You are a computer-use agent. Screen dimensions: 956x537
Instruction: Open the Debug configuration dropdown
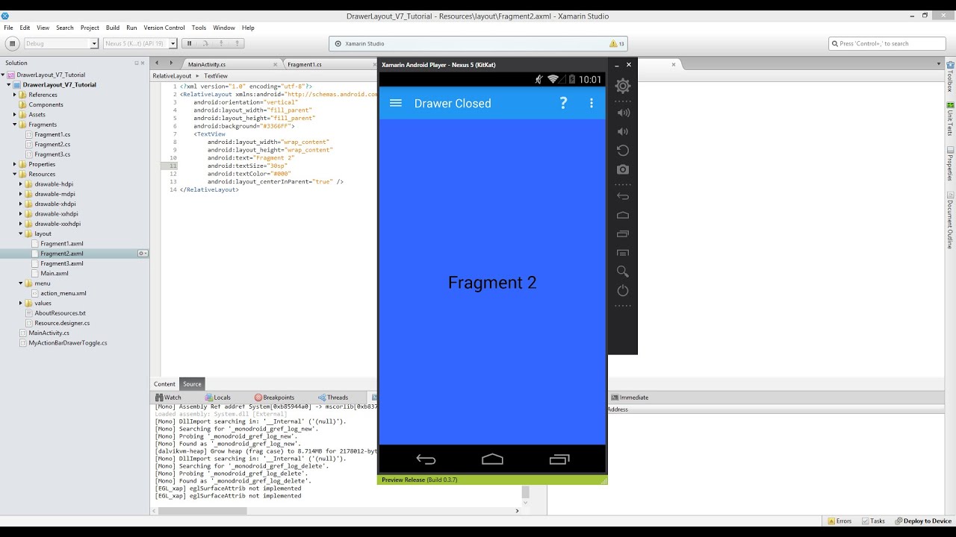61,43
